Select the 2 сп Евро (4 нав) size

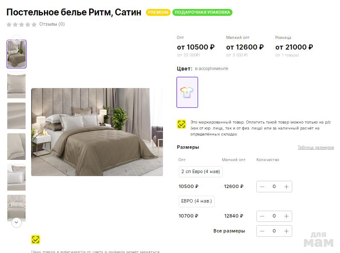[201, 172]
